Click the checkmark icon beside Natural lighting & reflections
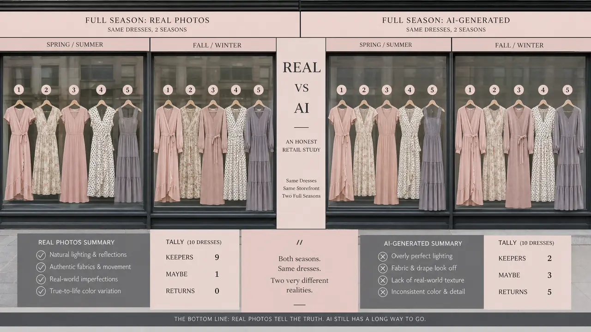 [x=41, y=255]
